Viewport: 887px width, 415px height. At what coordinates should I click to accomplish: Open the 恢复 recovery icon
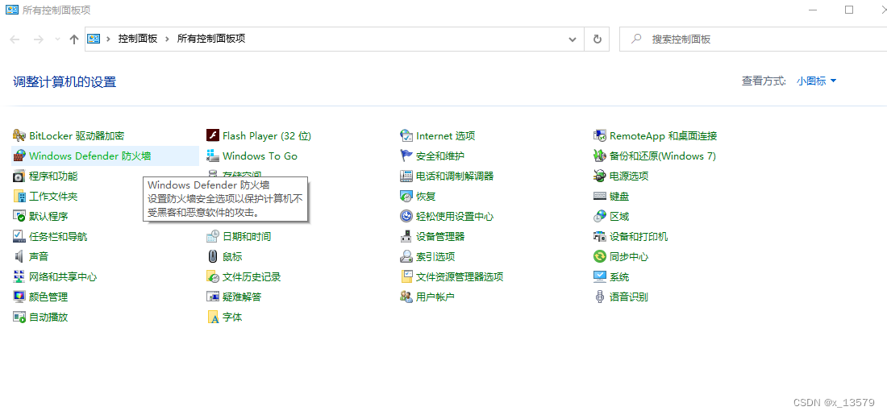[406, 196]
